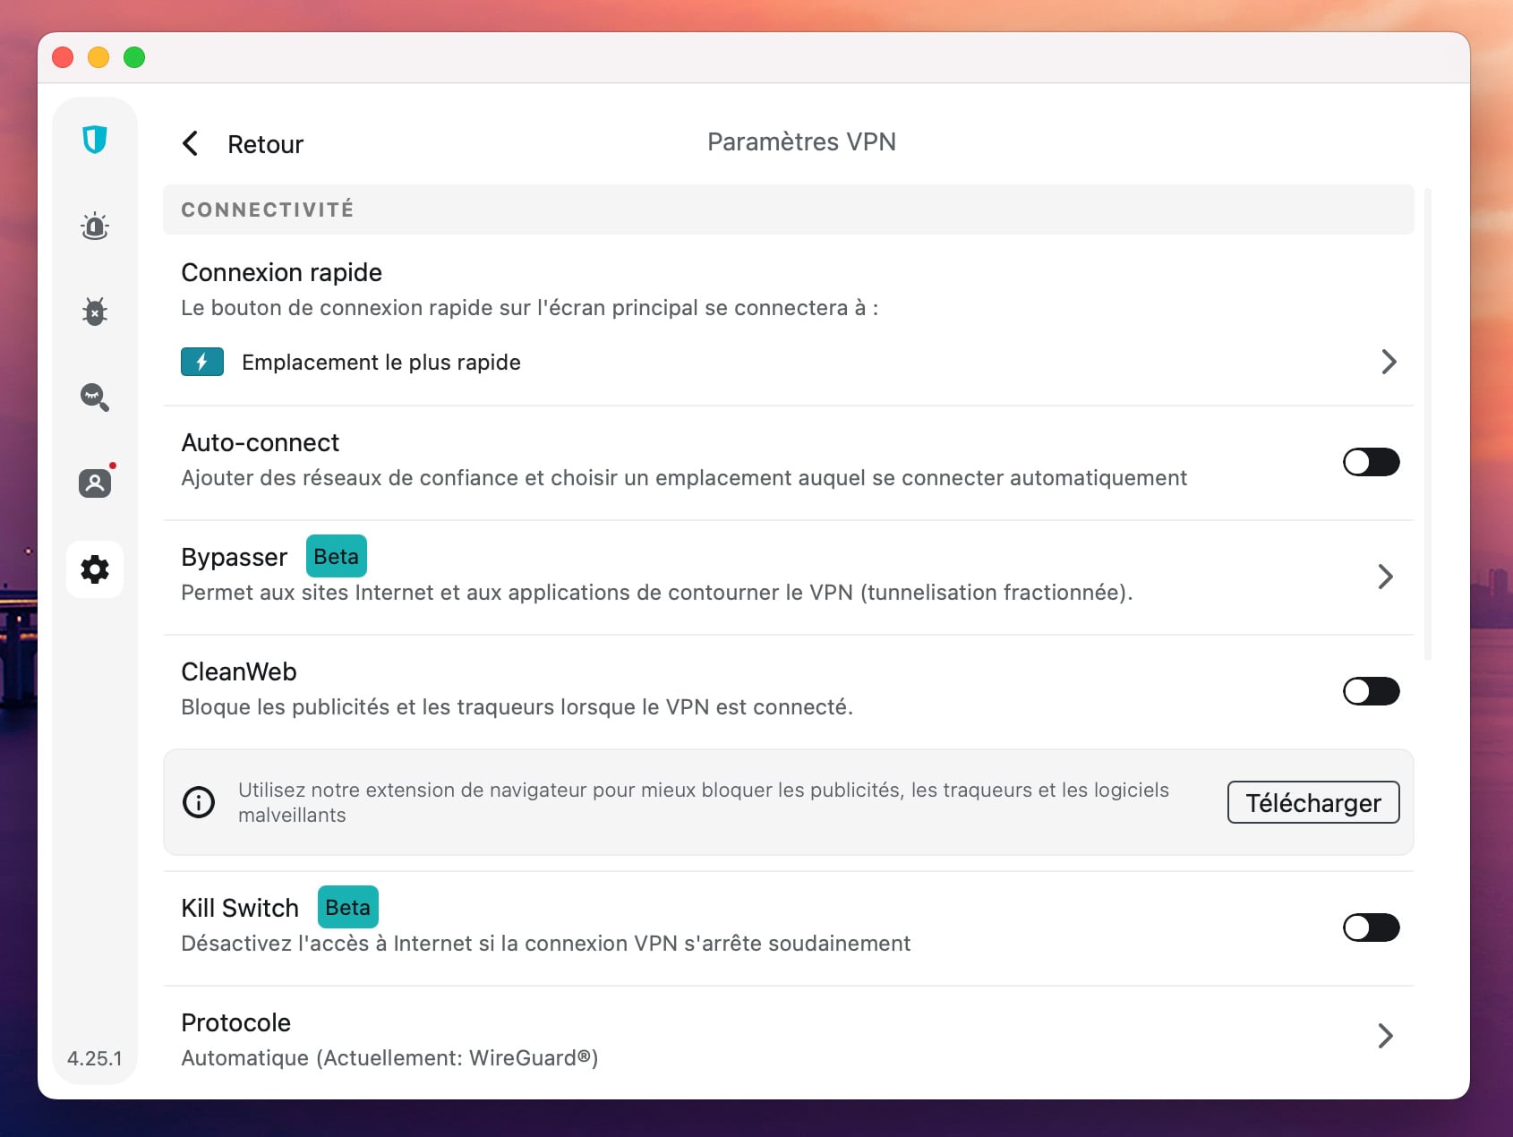1513x1137 pixels.
Task: Open the Alert siren icon in sidebar
Action: click(95, 226)
